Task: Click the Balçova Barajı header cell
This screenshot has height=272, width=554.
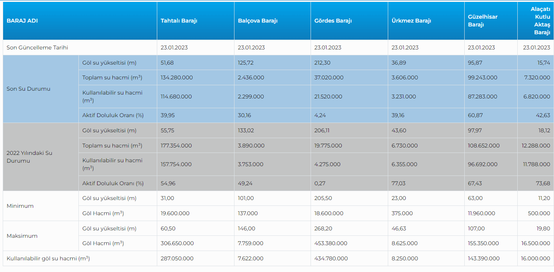Action: click(257, 21)
